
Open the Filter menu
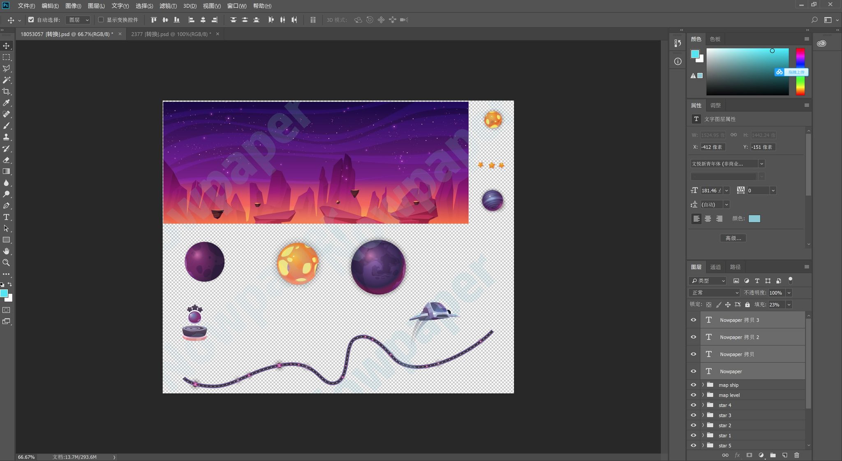168,6
